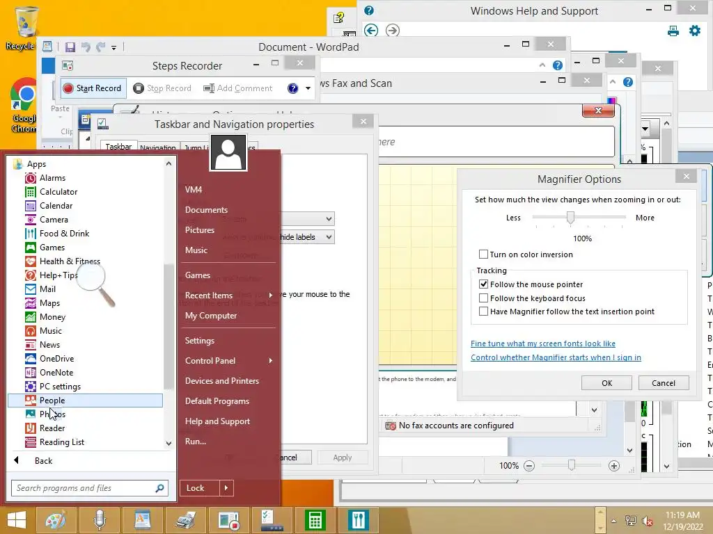Open the Steps Recorder dropdown arrow

308,88
